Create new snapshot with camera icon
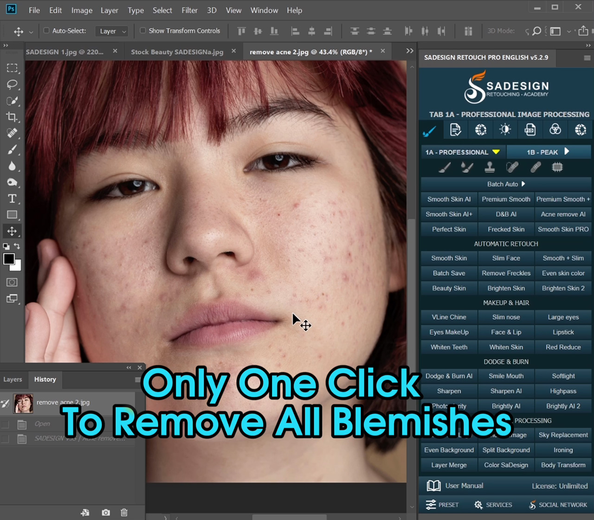The height and width of the screenshot is (520, 594). click(x=106, y=512)
